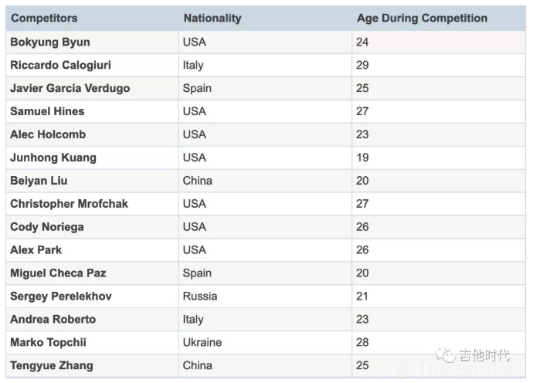Click the WeChat watermark logo icon
533x383 pixels.
(445, 355)
